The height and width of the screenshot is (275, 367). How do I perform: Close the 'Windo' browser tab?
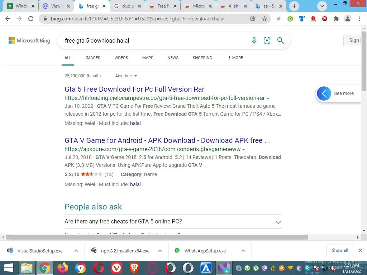tap(33, 6)
